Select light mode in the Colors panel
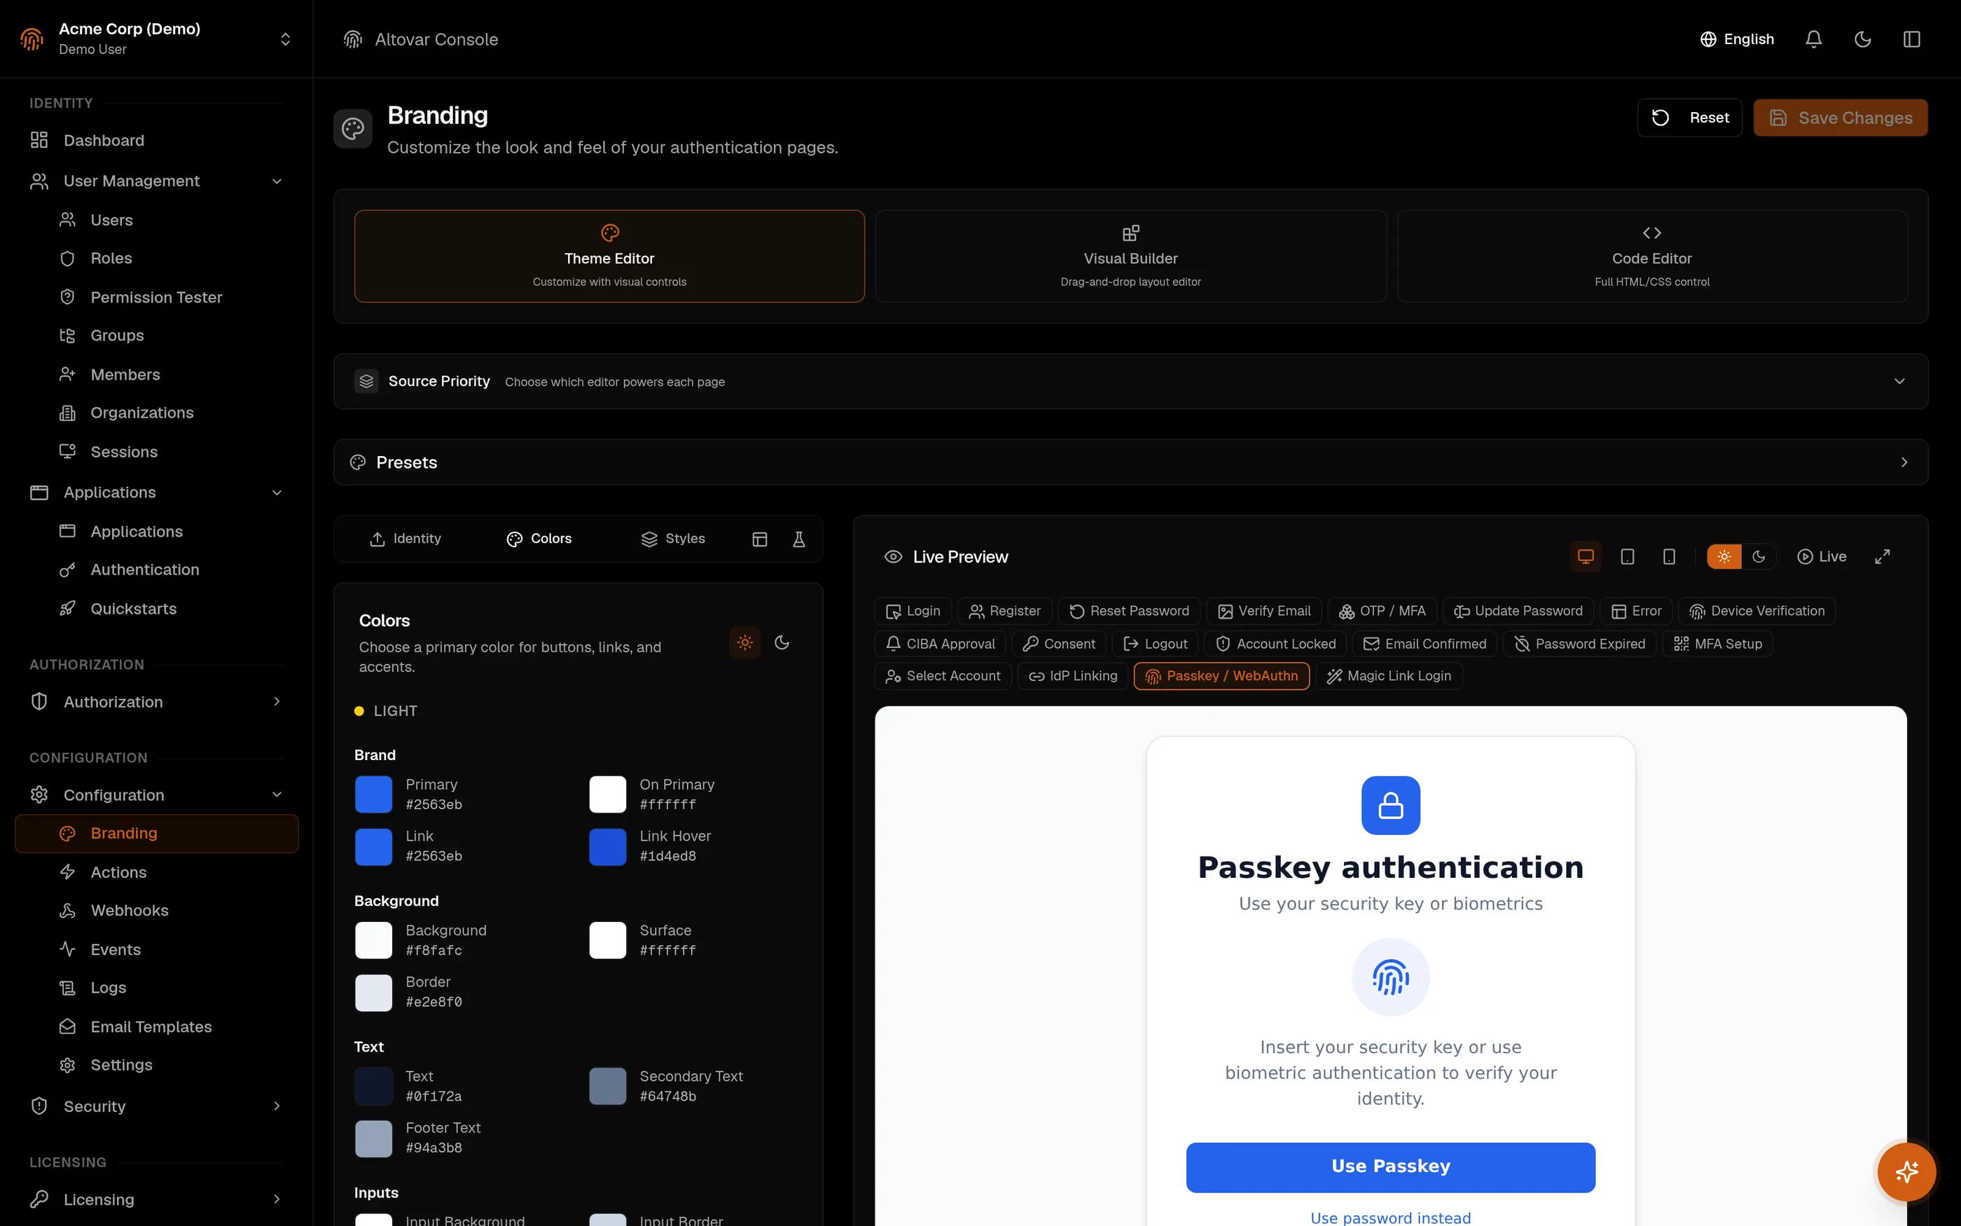This screenshot has height=1226, width=1961. point(744,642)
